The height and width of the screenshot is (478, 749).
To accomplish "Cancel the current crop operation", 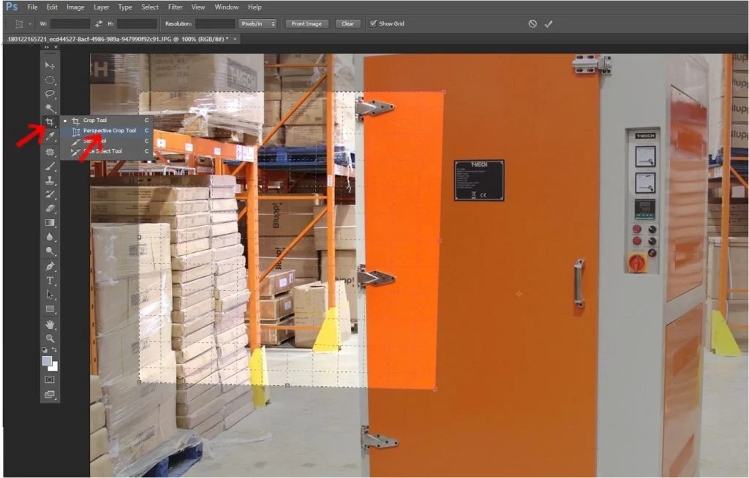I will [532, 23].
